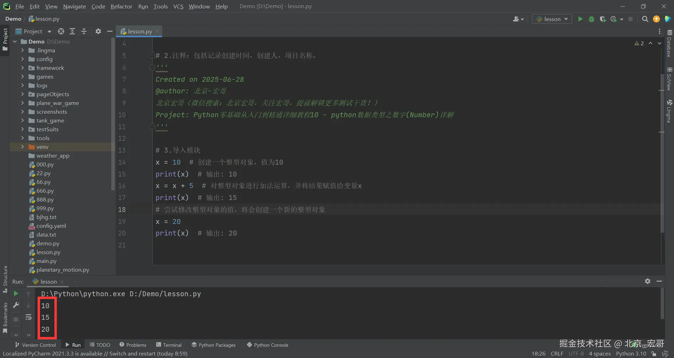The width and height of the screenshot is (674, 358).
Task: Run lesson with Coverage icon
Action: click(x=603, y=19)
